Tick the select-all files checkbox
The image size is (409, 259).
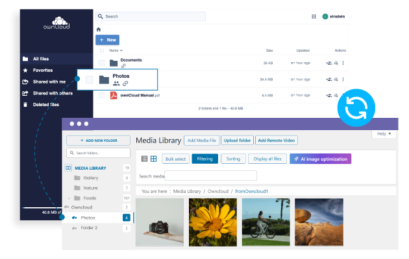101,50
